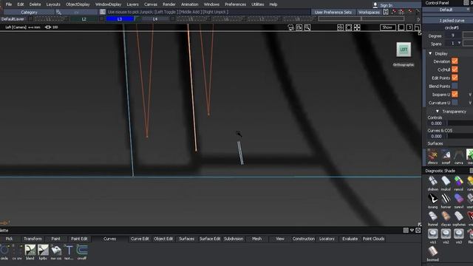Switch to the Pick palette tab
Viewport: 473px width, 266px height.
pos(9,239)
